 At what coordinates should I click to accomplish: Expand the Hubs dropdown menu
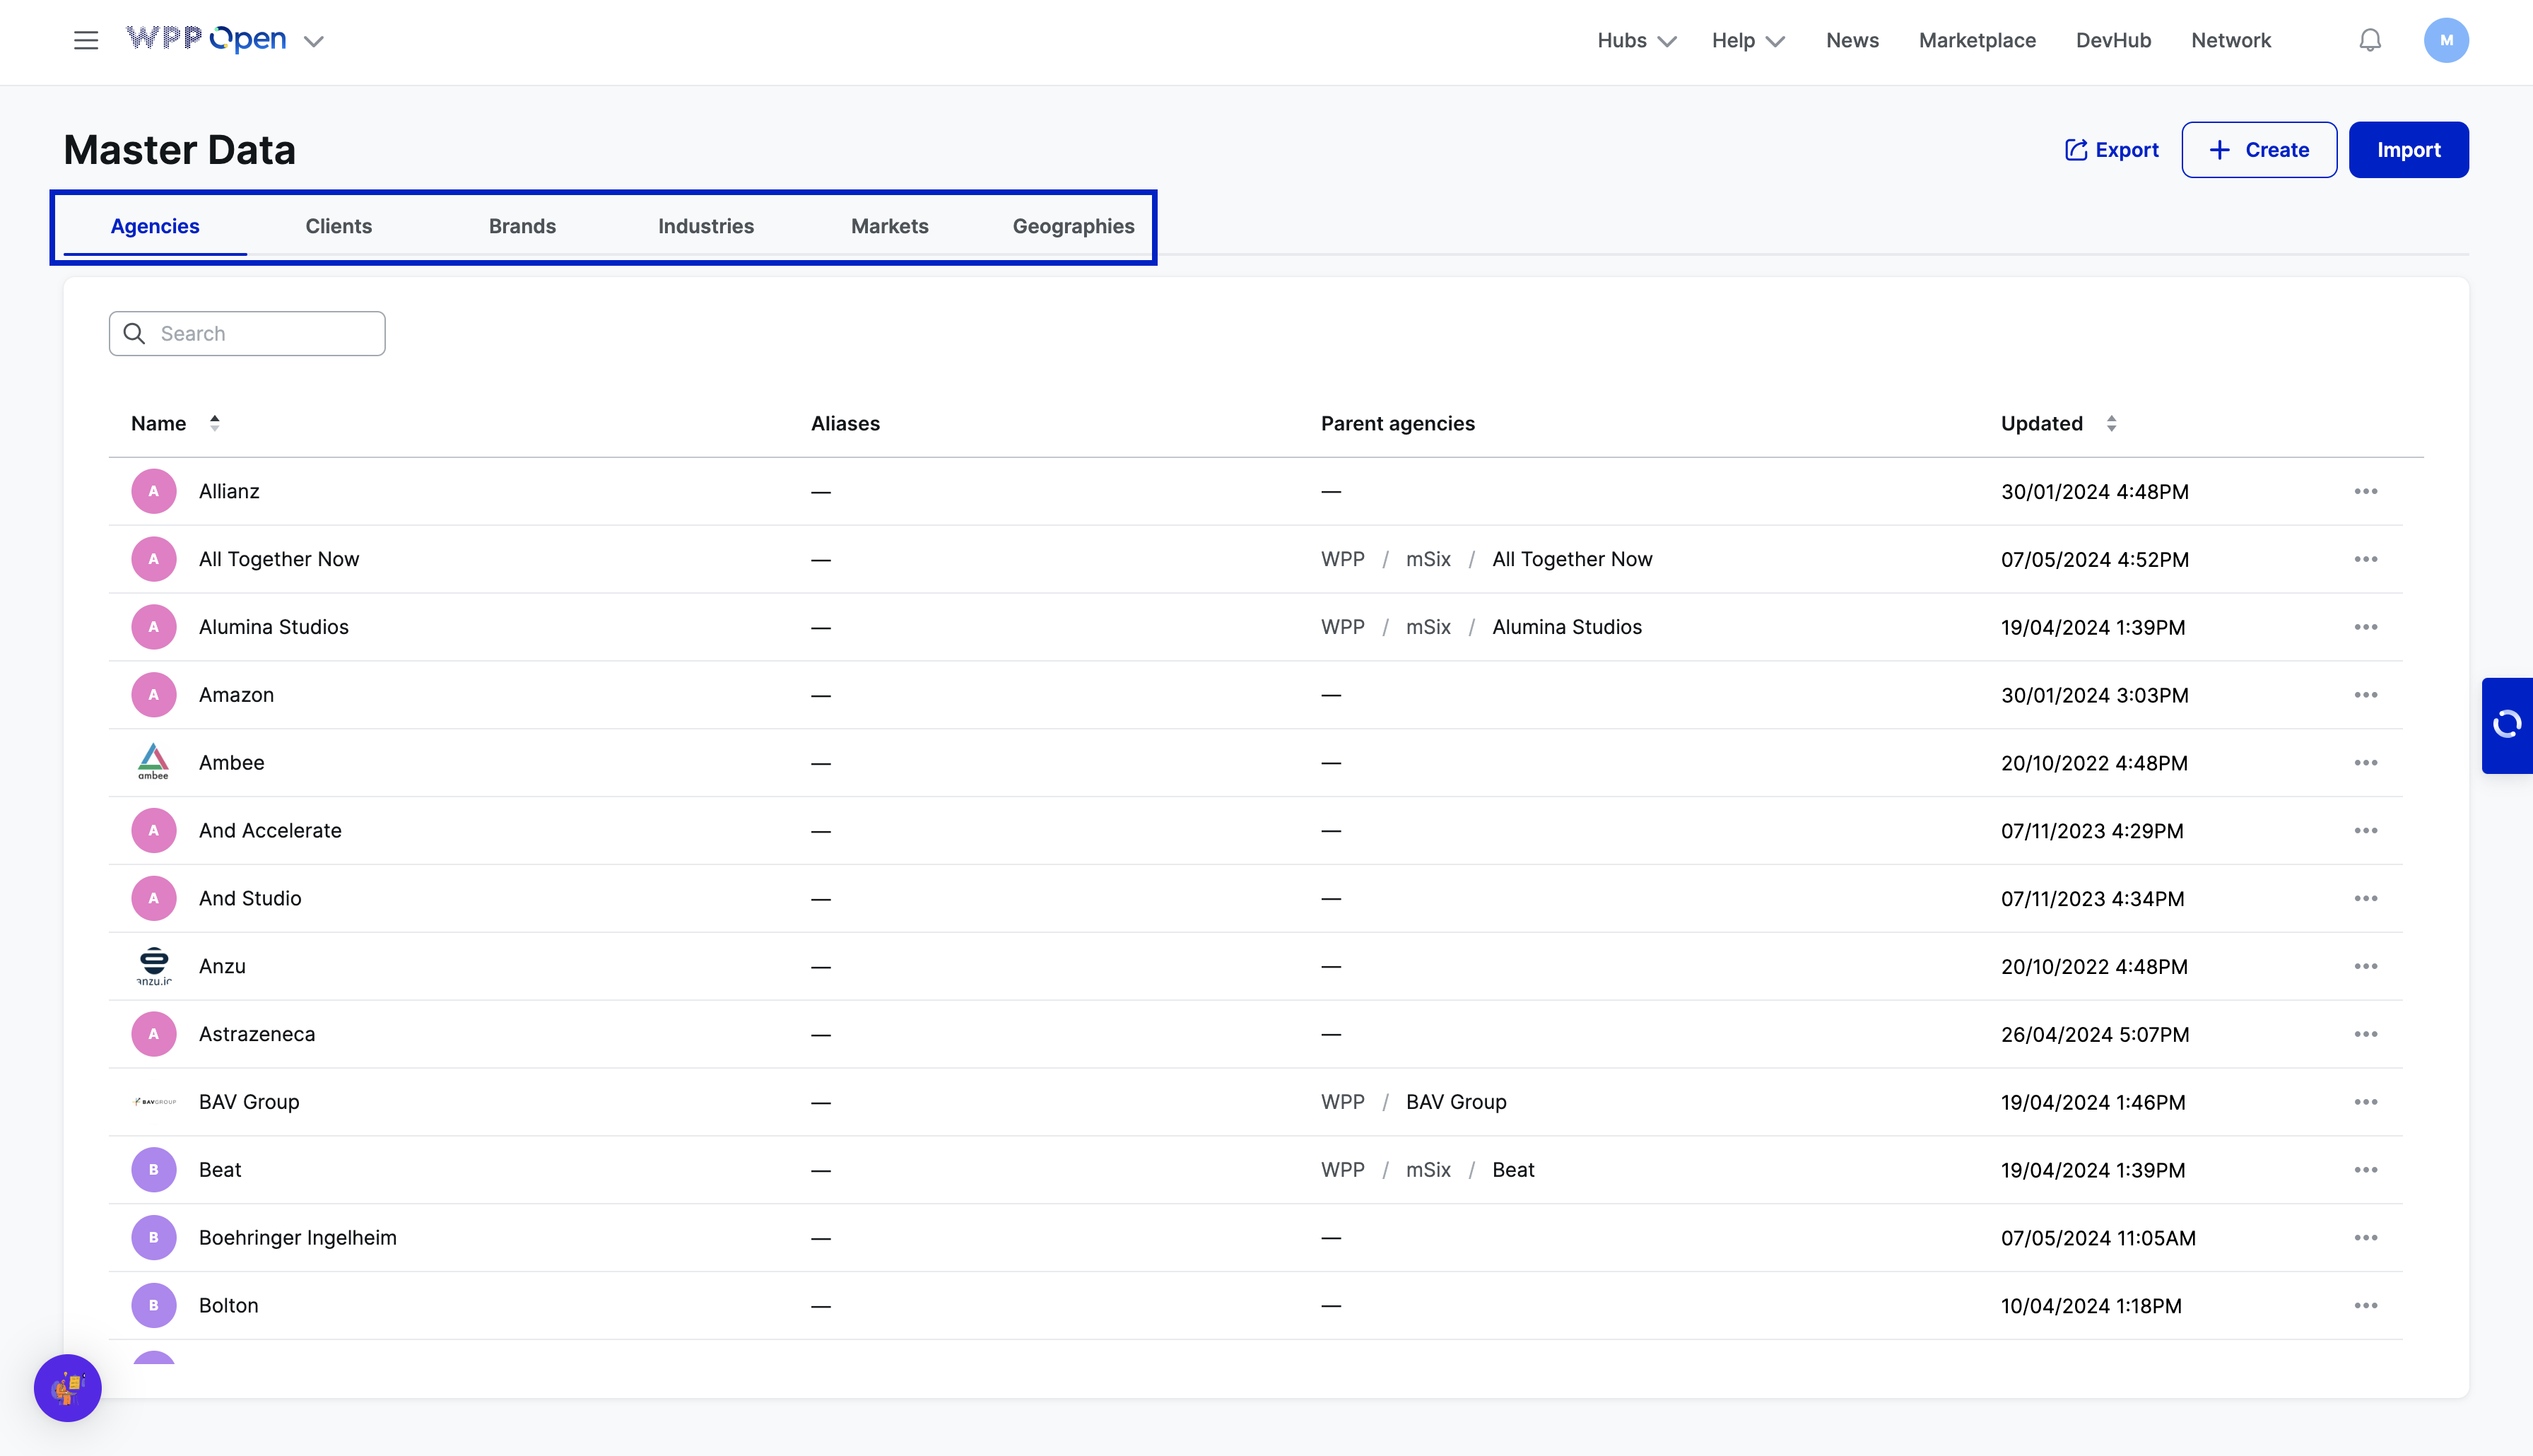tap(1635, 40)
